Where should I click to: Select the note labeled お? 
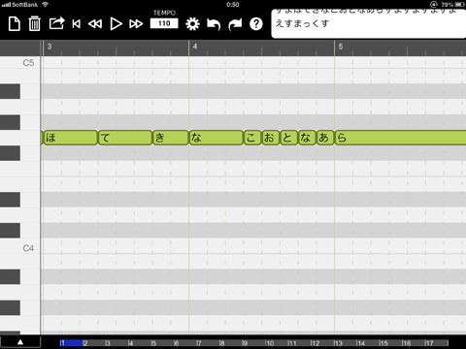click(270, 138)
